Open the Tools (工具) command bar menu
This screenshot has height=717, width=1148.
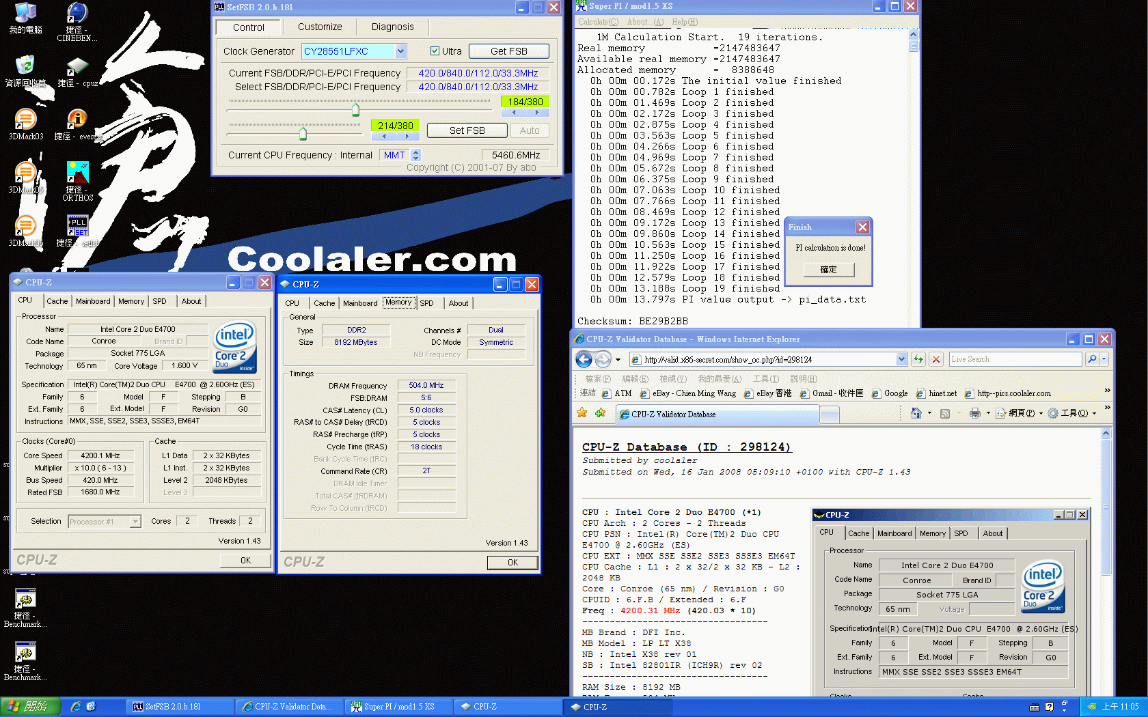point(1071,413)
